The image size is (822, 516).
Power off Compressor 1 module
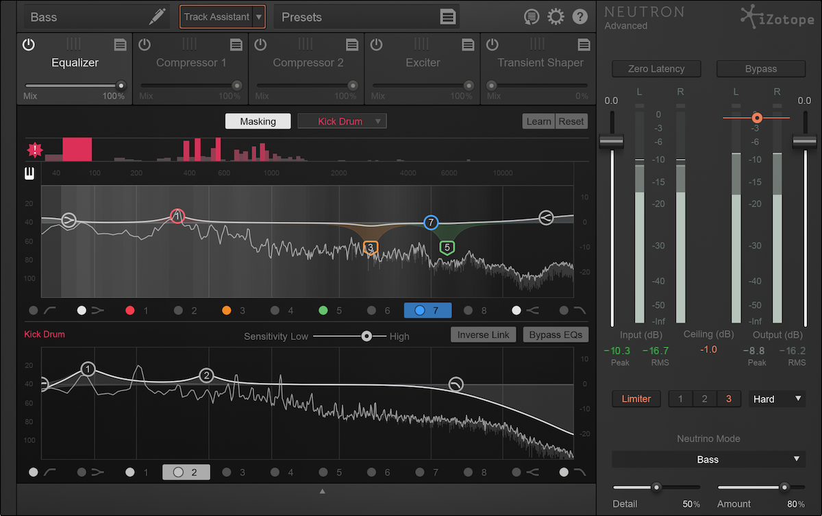[x=144, y=45]
